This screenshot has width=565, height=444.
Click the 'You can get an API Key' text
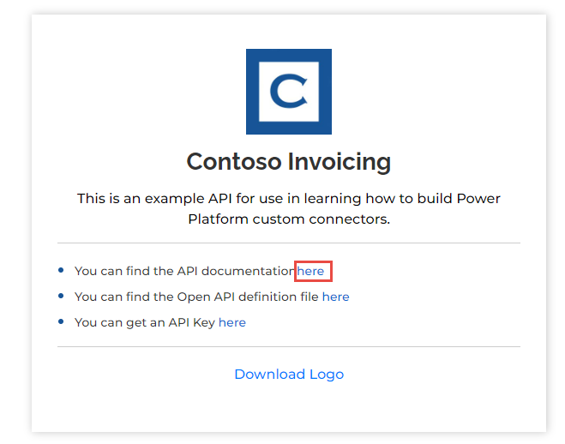(x=145, y=322)
